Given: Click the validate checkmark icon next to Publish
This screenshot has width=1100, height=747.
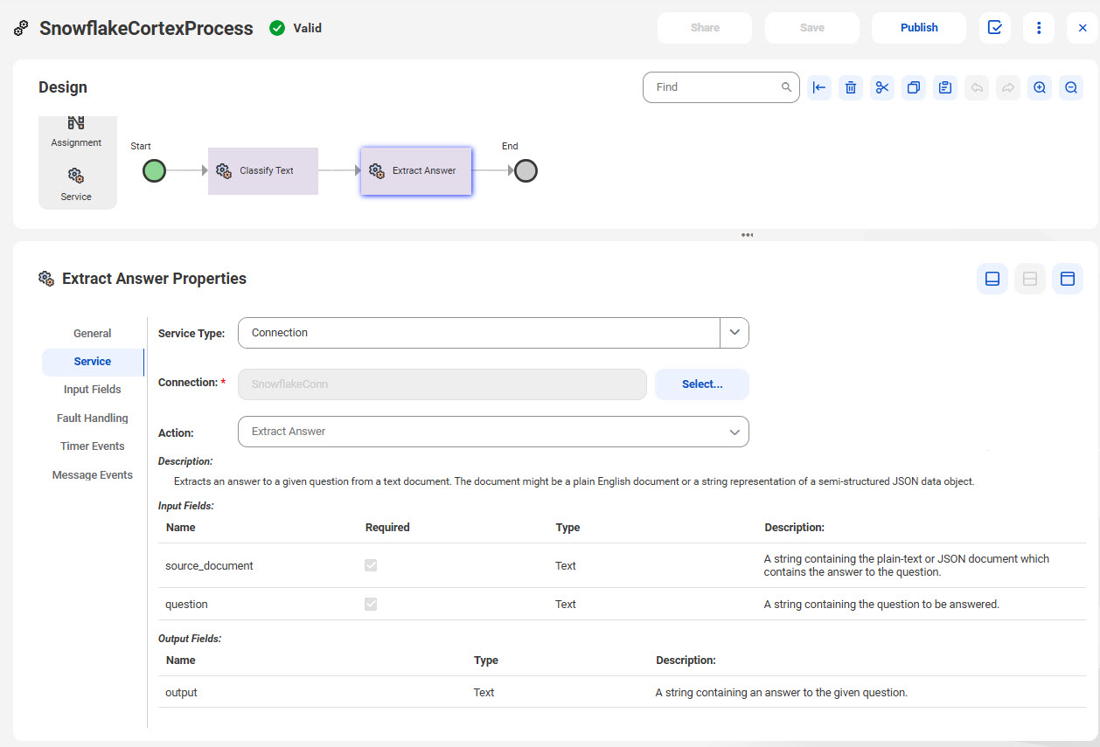Looking at the screenshot, I should click(994, 28).
